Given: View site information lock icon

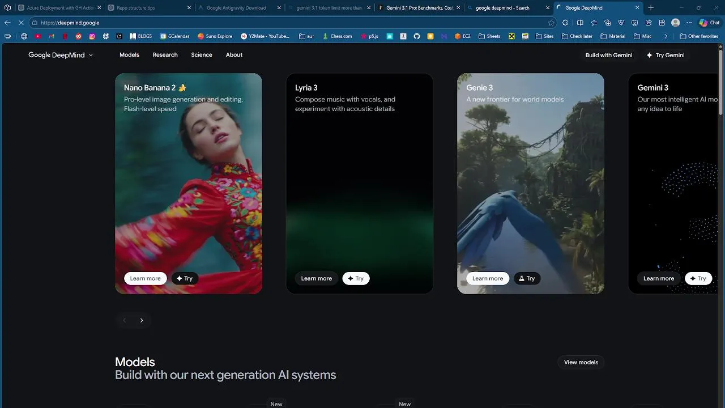Looking at the screenshot, I should coord(35,23).
